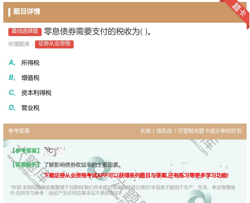The width and height of the screenshot is (250, 203).
Task: Click the 最佳选择题 question type tag
Action: pos(25,32)
